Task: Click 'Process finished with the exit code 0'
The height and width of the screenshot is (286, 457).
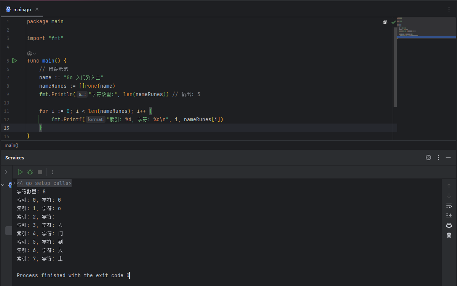Action: [73, 275]
